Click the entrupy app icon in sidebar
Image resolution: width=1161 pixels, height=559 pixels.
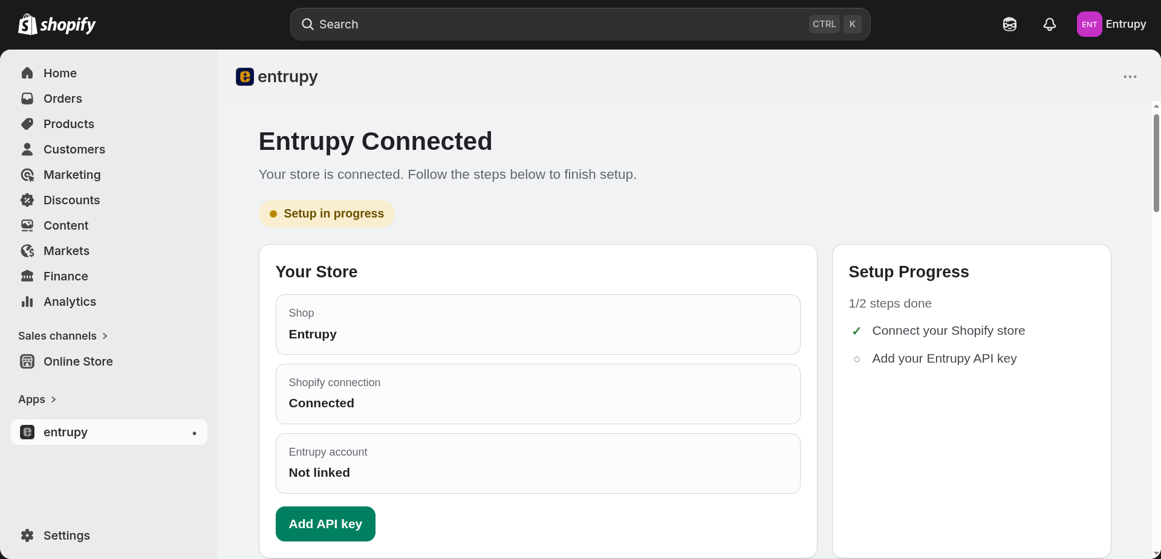27,432
